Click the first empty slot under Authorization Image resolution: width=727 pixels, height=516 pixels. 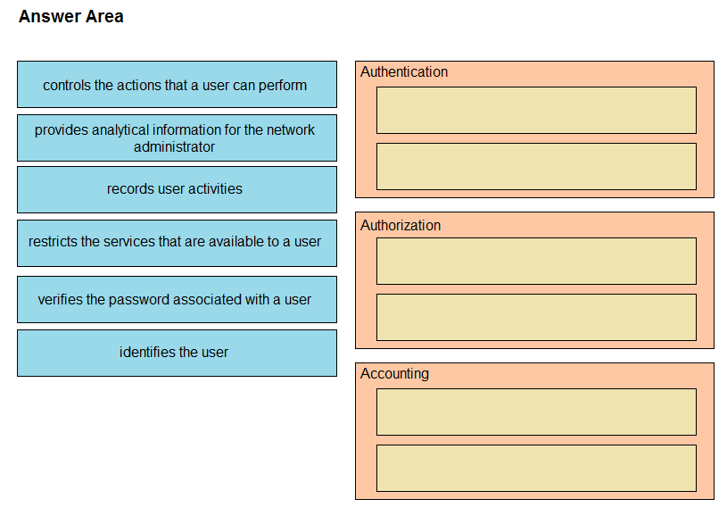(x=536, y=262)
